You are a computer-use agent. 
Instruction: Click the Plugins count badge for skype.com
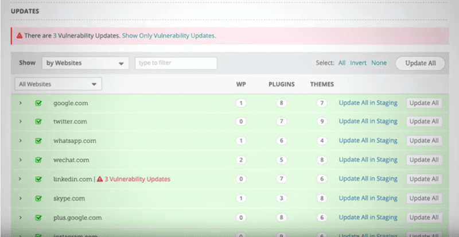pos(281,199)
